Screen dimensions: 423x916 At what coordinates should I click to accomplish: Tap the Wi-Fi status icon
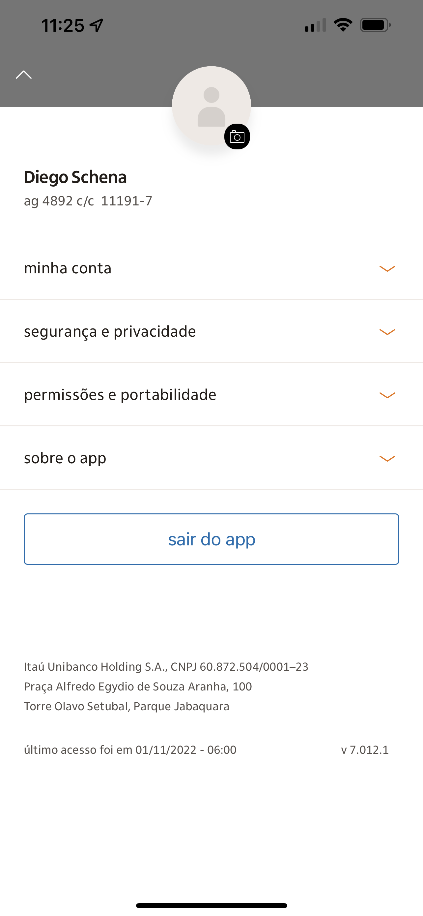coord(343,25)
